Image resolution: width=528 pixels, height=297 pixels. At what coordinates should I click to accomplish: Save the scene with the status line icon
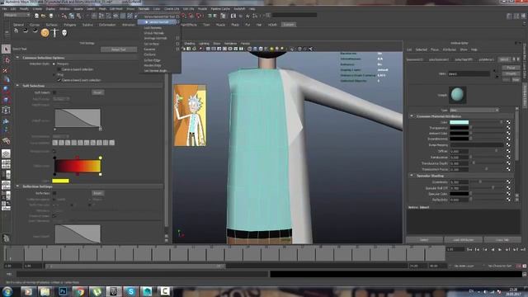point(51,16)
